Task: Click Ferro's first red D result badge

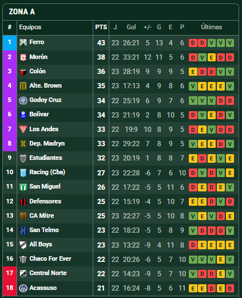Action: click(193, 43)
